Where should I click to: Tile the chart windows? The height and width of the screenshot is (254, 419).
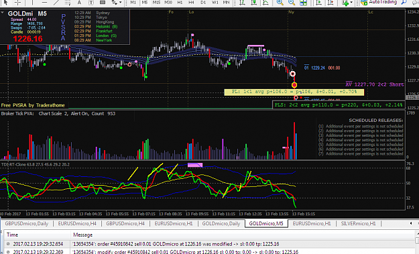coord(303,3)
